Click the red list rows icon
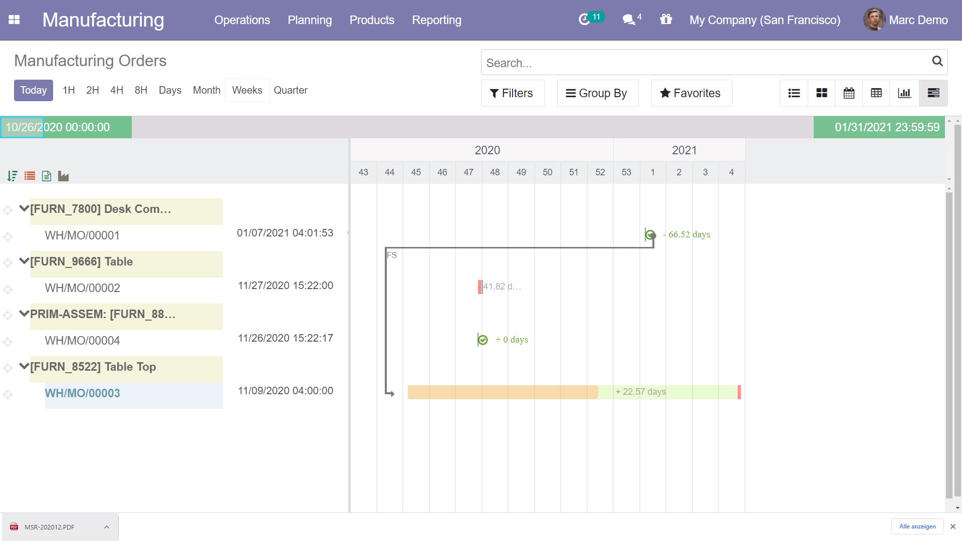 tap(30, 176)
